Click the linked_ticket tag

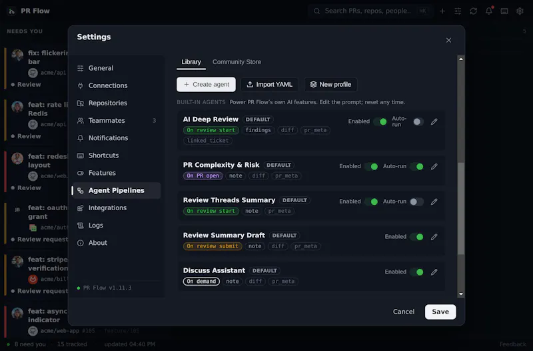click(208, 141)
